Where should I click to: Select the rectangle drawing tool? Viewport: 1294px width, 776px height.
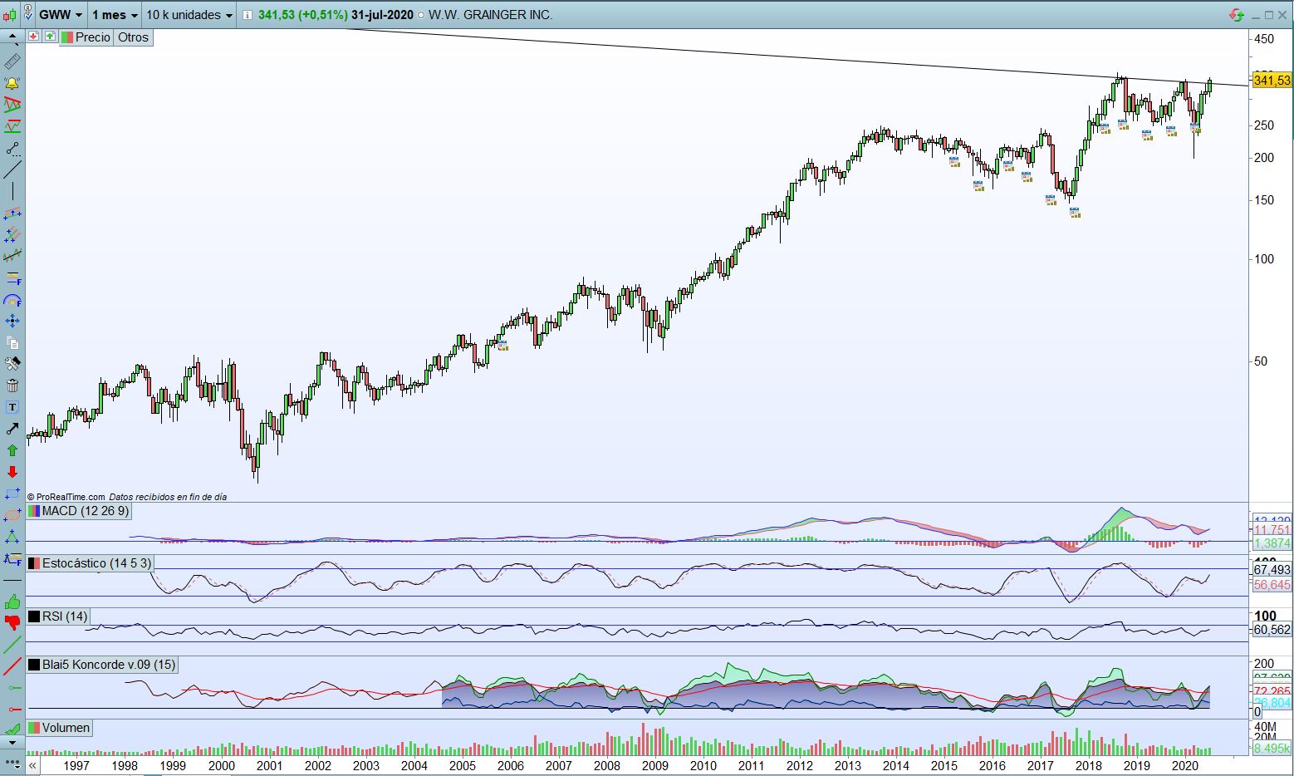pos(12,494)
